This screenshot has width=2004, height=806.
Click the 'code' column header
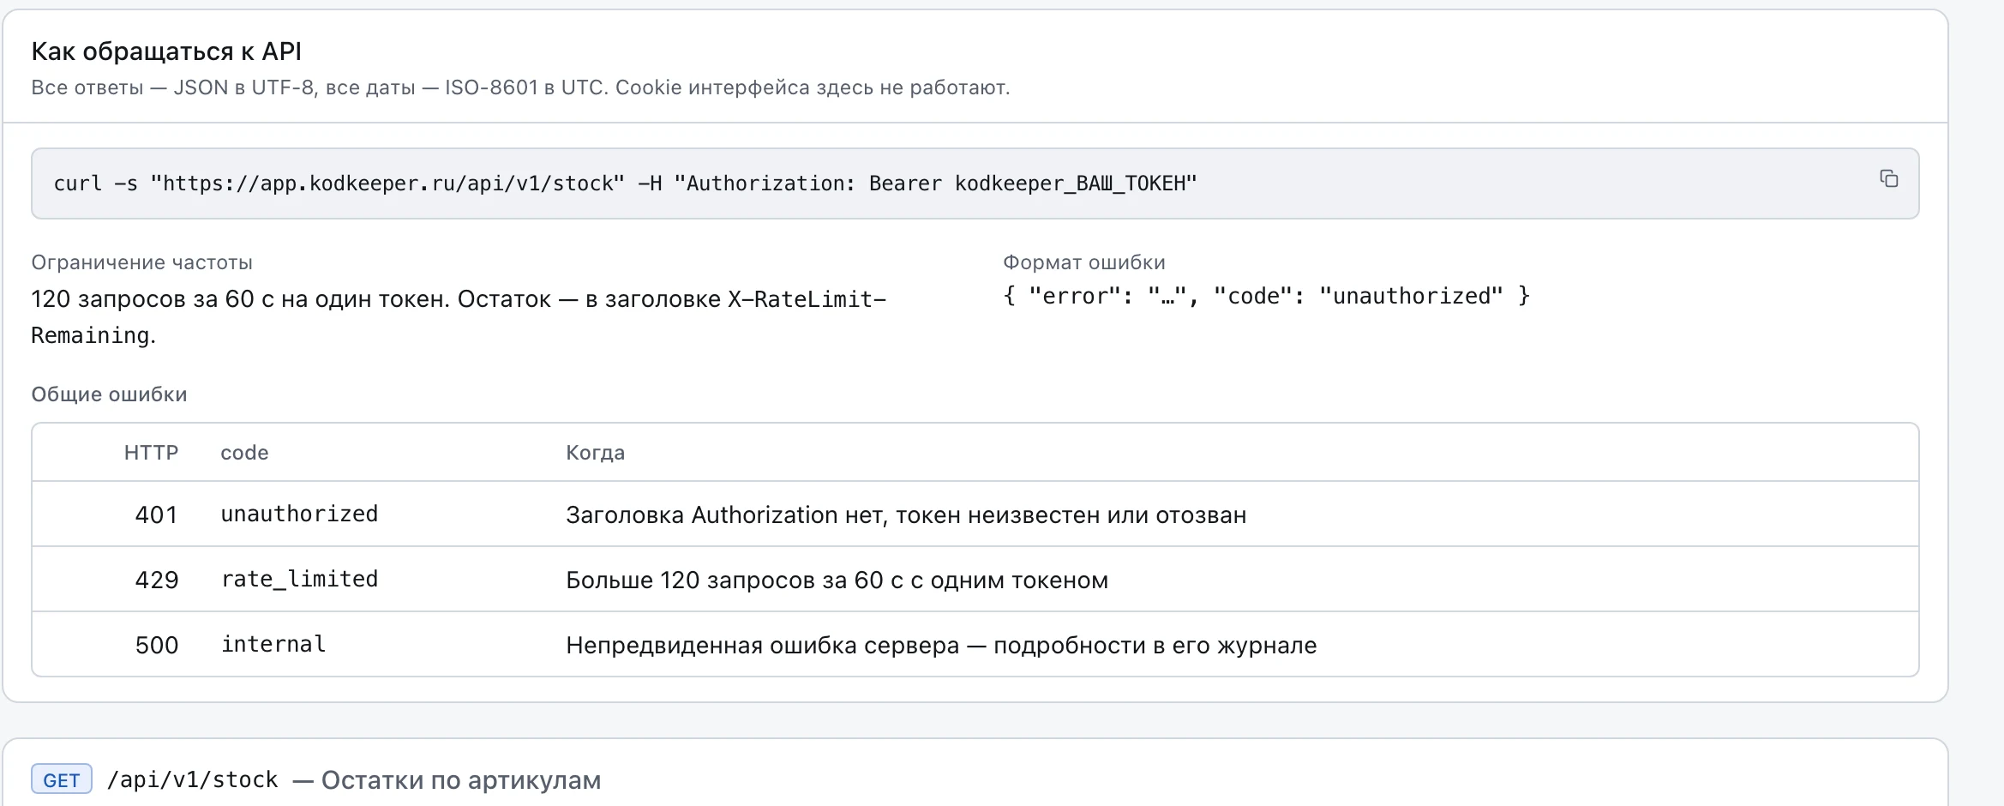click(x=244, y=453)
